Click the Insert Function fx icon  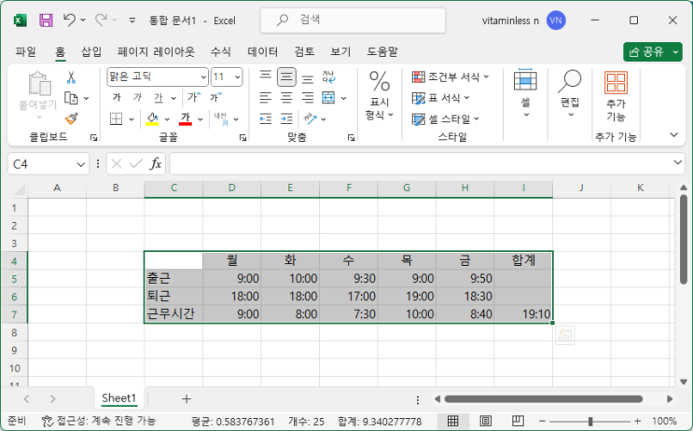point(156,163)
